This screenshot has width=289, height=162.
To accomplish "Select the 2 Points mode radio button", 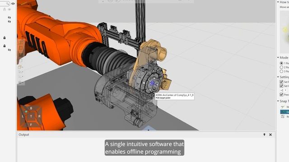I will pos(281,67).
